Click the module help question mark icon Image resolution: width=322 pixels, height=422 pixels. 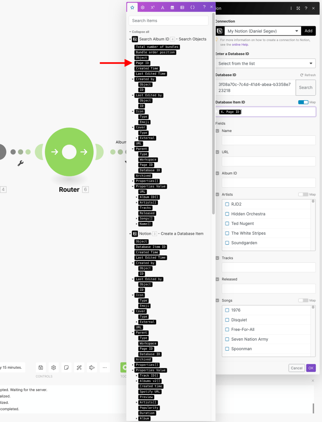tap(306, 8)
